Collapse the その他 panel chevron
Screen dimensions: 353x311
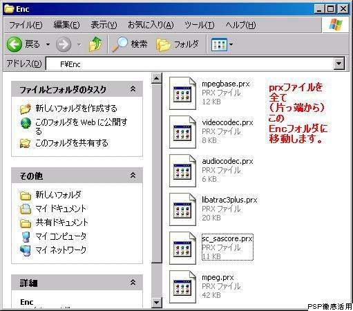133,176
